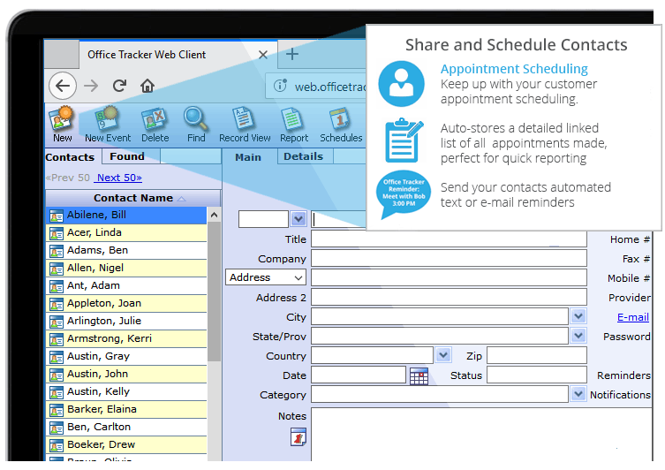Click the Appointment Scheduling person icon
This screenshot has height=470, width=665.
(401, 84)
